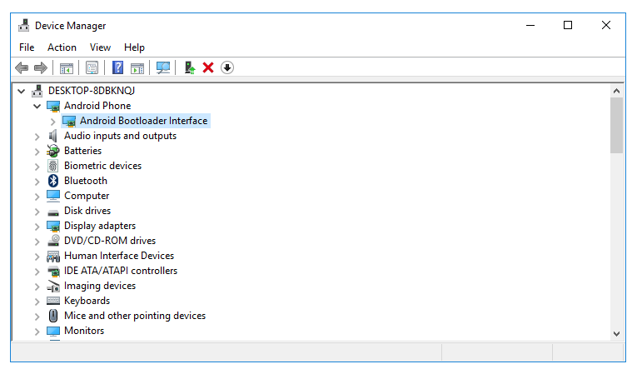Click the Bluetooth logo icon

pos(53,181)
